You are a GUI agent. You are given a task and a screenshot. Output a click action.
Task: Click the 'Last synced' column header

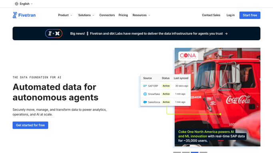pos(181,78)
